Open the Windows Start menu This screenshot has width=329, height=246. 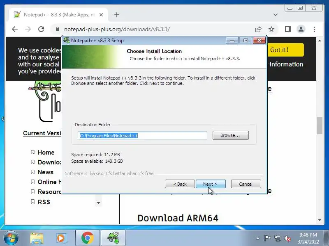(11, 238)
